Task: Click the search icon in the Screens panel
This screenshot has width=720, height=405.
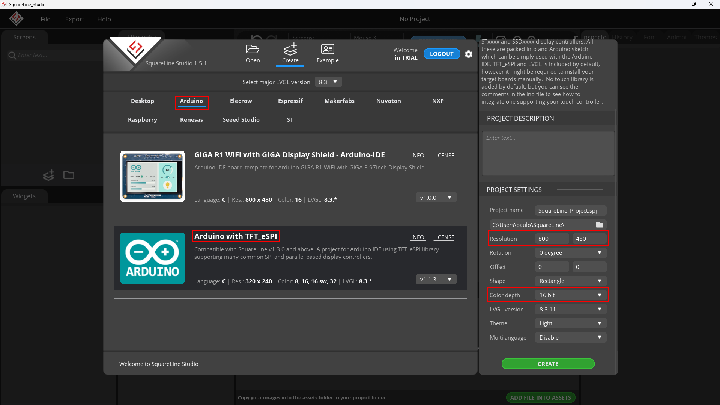Action: [12, 55]
